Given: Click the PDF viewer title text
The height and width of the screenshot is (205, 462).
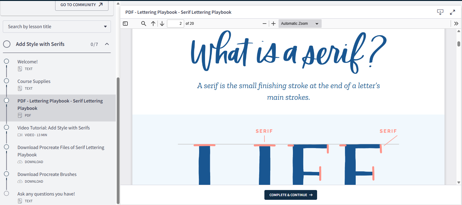Looking at the screenshot, I should (178, 12).
